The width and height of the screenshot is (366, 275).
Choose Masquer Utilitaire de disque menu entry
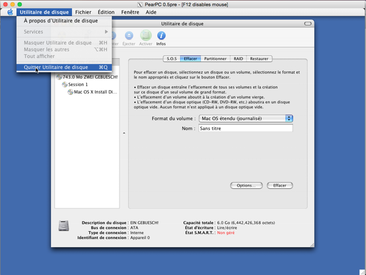[64, 43]
